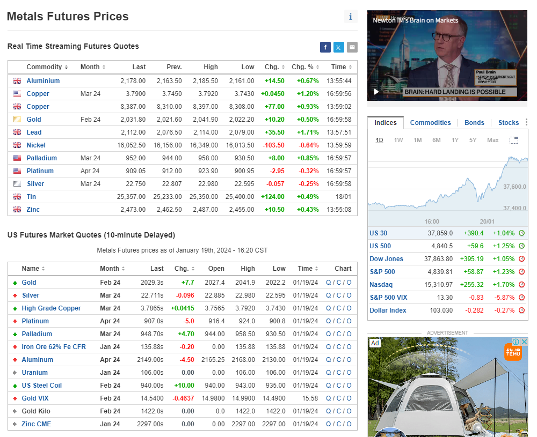This screenshot has height=437, width=537.
Task: Click the Temu ad info icon
Action: [x=516, y=342]
